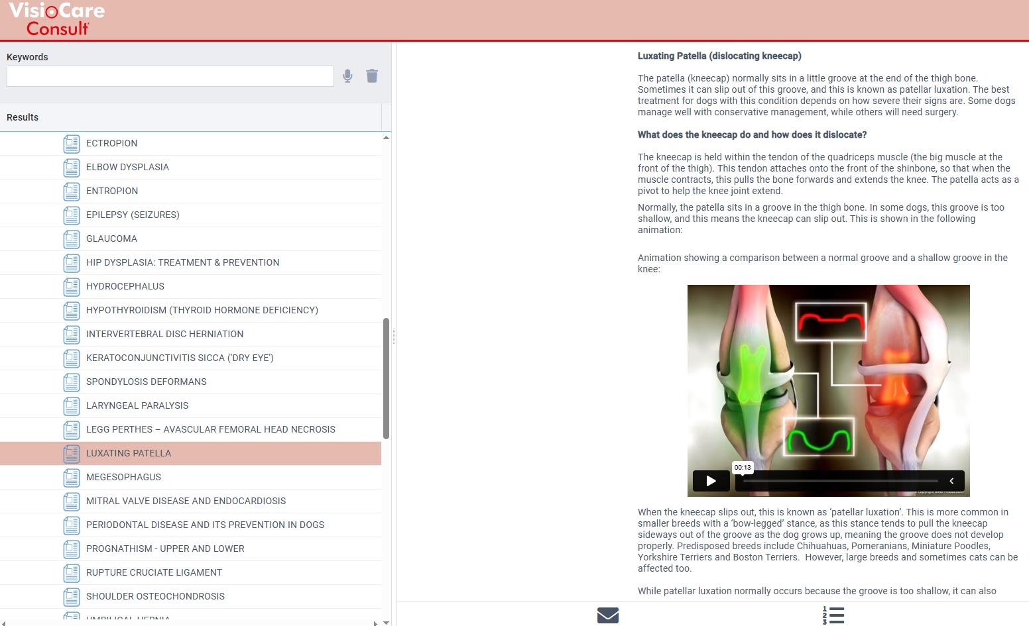The image size is (1029, 626).
Task: Expand the video controls chevron
Action: [x=951, y=481]
